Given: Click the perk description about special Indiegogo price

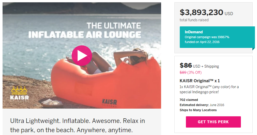Looking at the screenshot, I should (x=209, y=89).
